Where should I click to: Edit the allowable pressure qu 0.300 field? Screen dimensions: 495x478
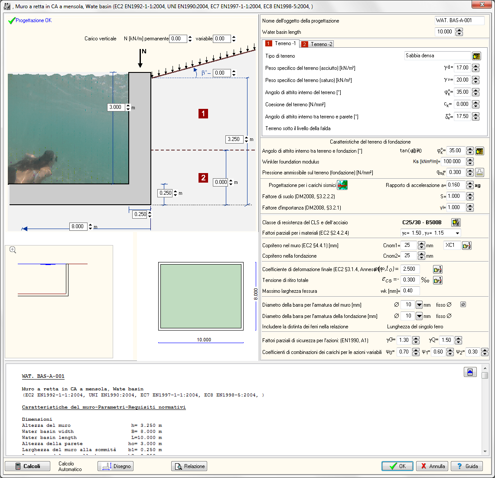click(x=457, y=173)
